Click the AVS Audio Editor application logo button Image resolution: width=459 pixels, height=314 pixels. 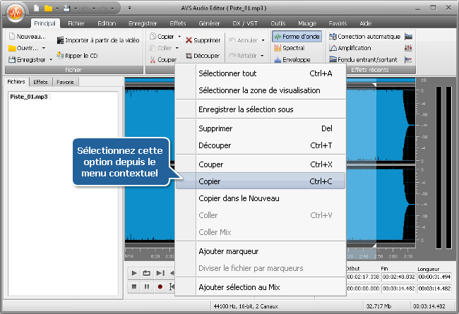pos(16,12)
